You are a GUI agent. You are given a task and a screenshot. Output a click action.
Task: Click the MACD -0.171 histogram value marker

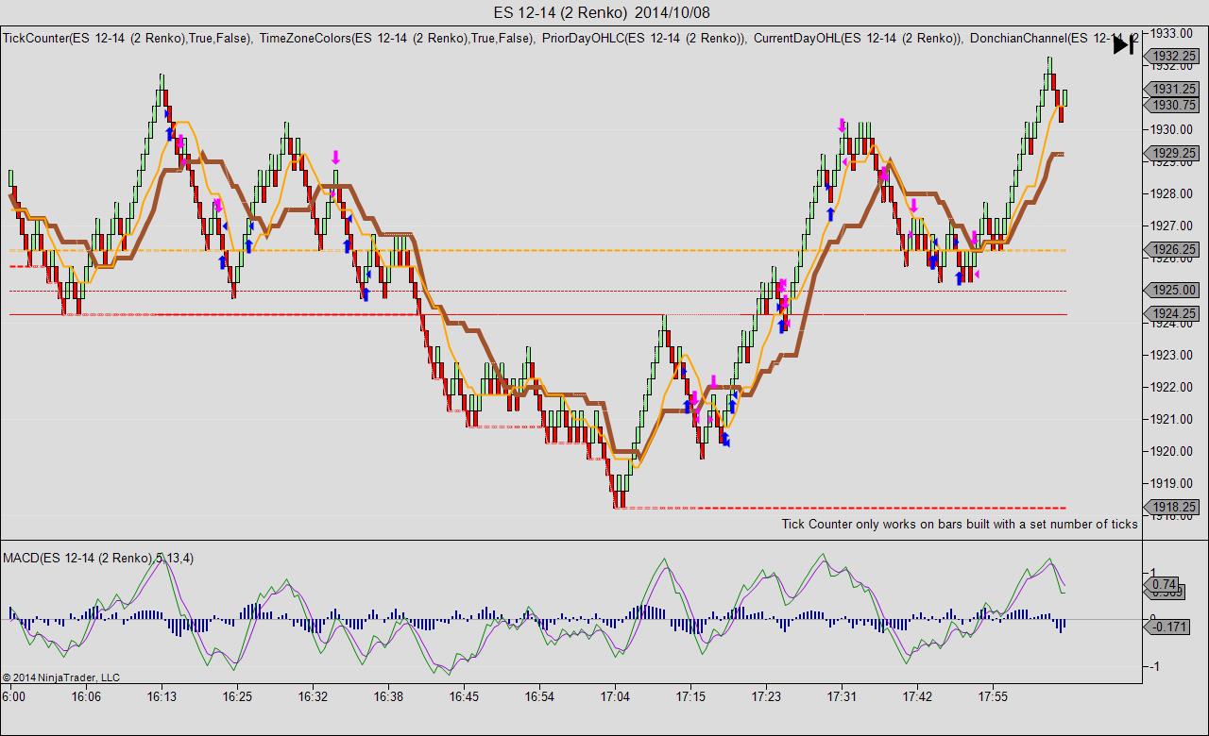click(1169, 627)
